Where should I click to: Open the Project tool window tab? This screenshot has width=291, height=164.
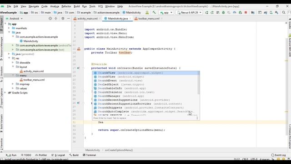point(1,24)
